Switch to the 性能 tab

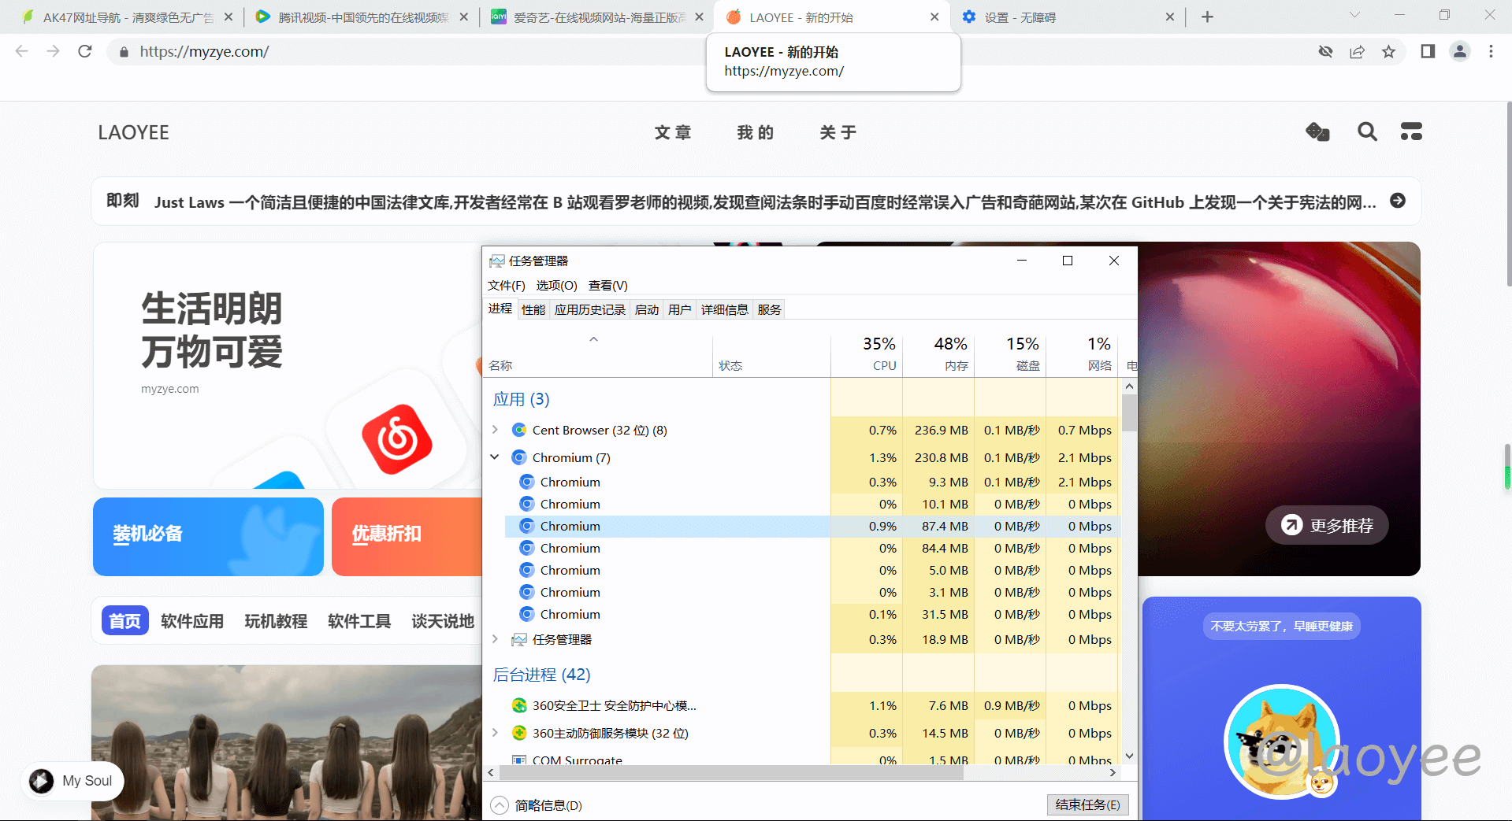[x=533, y=310]
